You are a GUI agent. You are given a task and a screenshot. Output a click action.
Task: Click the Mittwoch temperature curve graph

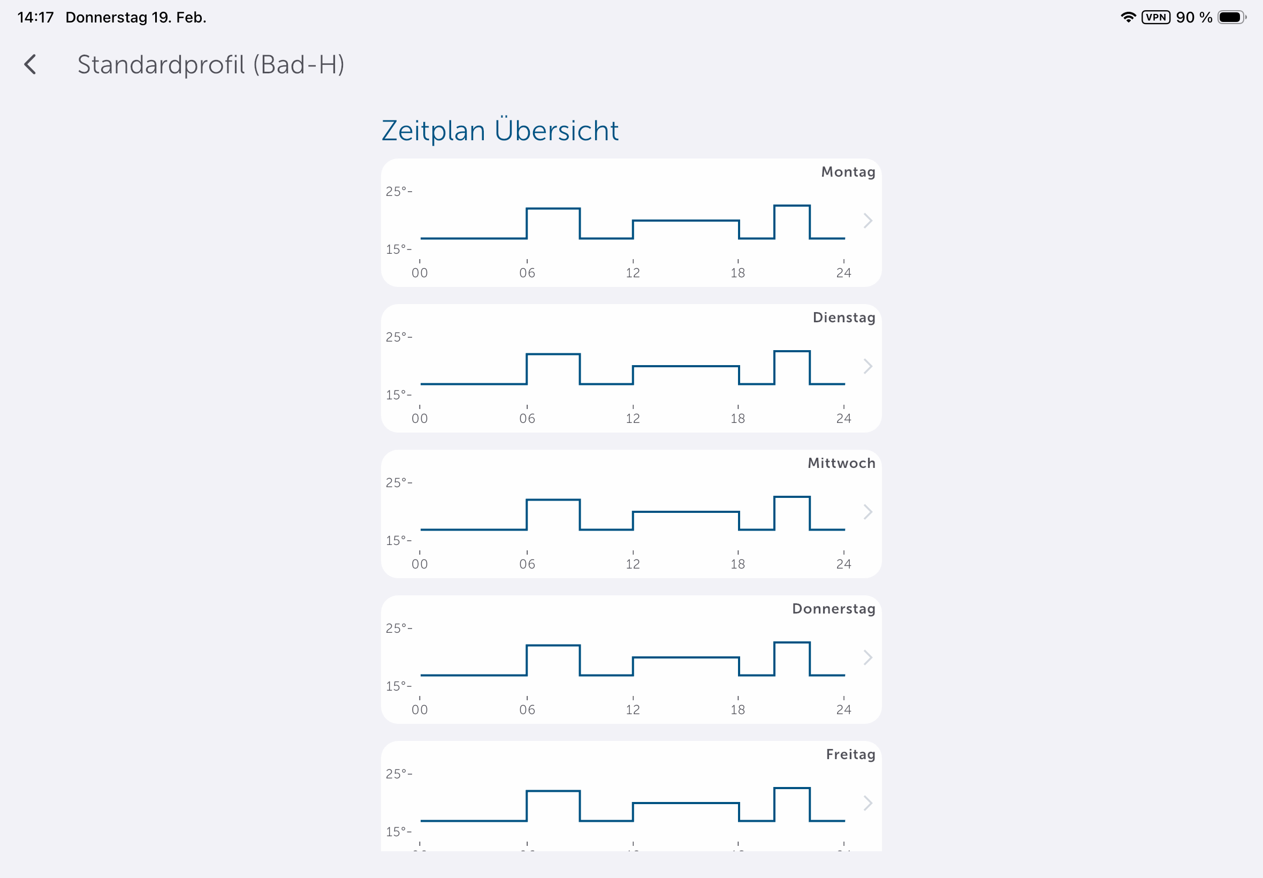pos(633,514)
